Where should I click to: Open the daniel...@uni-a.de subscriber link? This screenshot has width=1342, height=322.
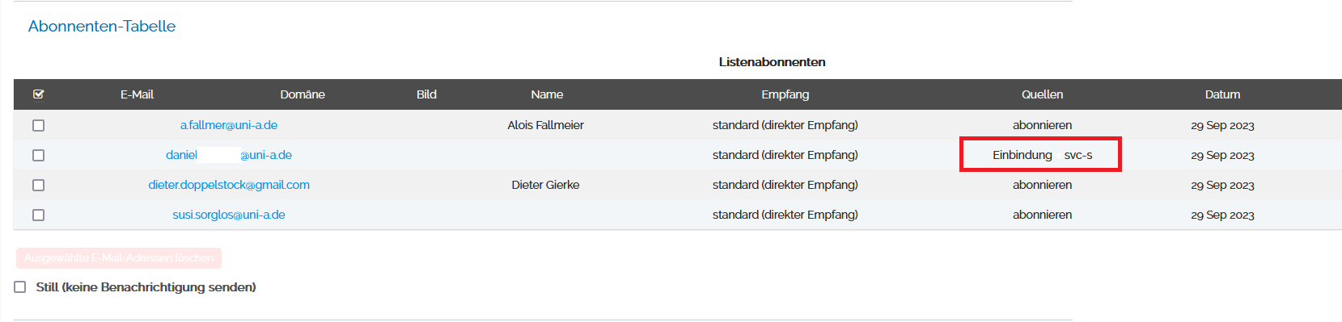[229, 155]
